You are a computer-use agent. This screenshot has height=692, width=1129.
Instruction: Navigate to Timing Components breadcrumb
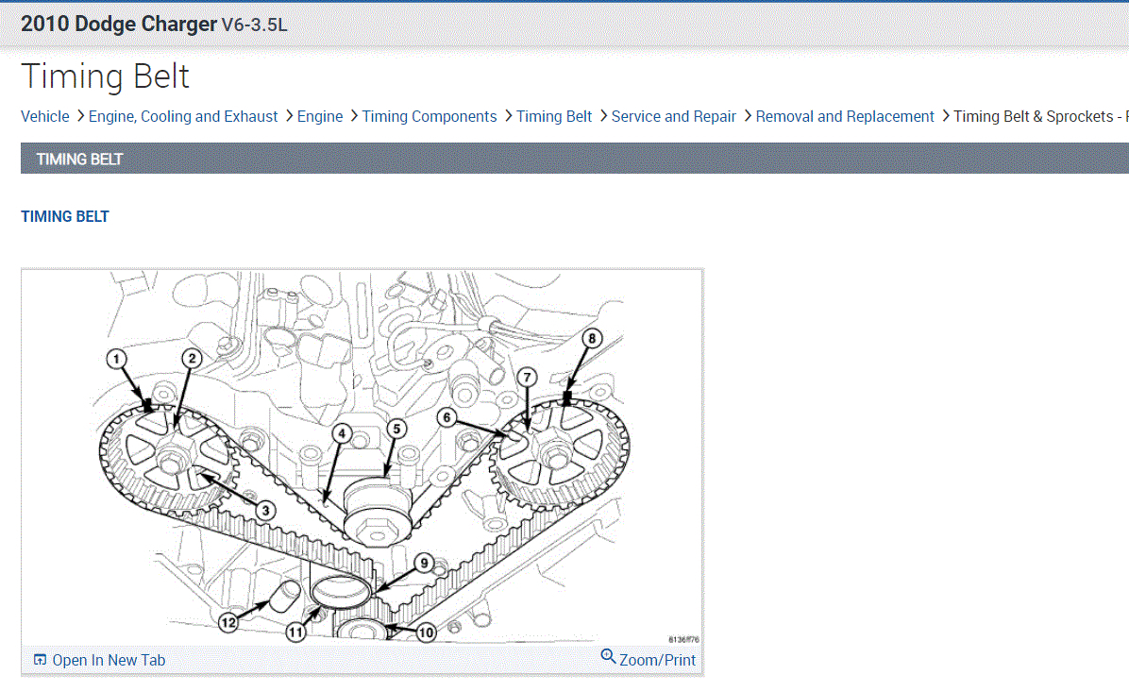tap(430, 117)
